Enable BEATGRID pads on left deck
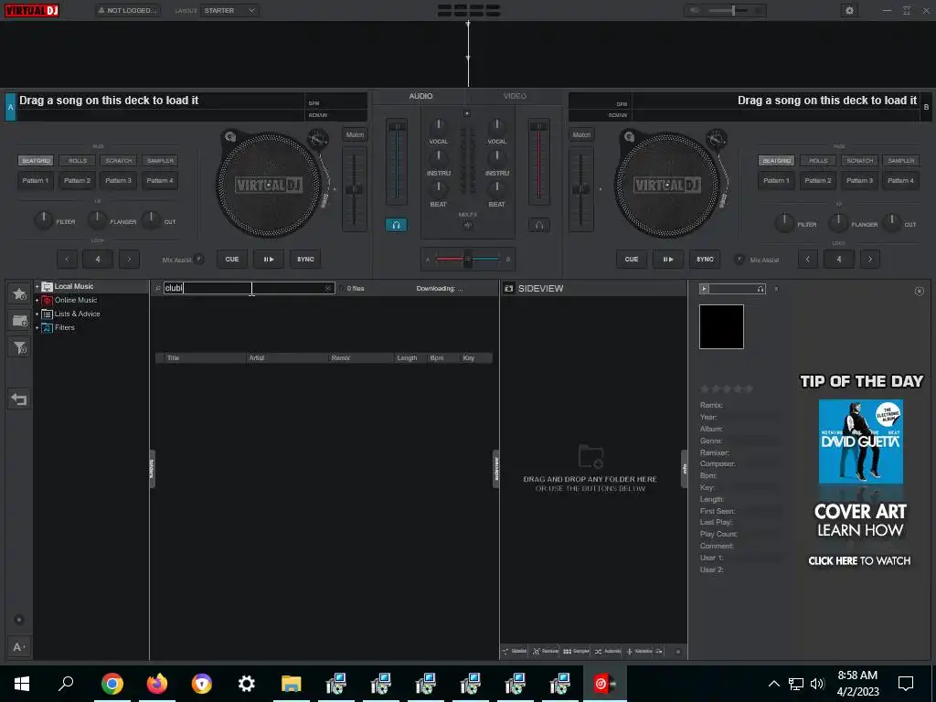 click(36, 161)
